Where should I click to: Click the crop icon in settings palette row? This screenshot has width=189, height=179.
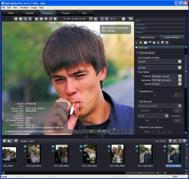(167, 43)
